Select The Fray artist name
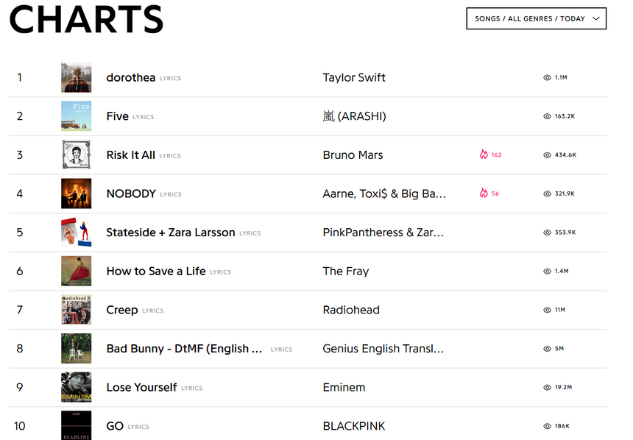The image size is (633, 440). coord(346,272)
